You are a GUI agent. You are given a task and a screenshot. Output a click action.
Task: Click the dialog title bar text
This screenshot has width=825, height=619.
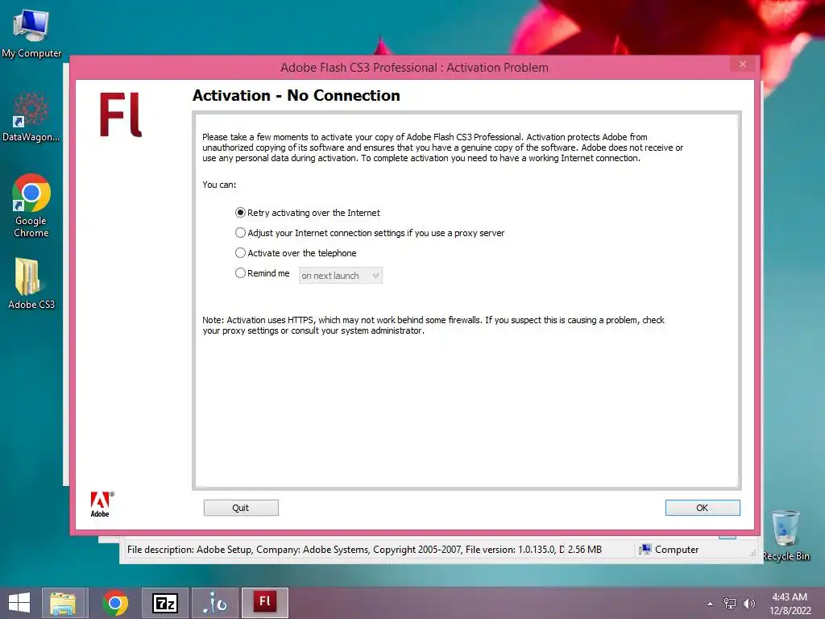tap(415, 68)
